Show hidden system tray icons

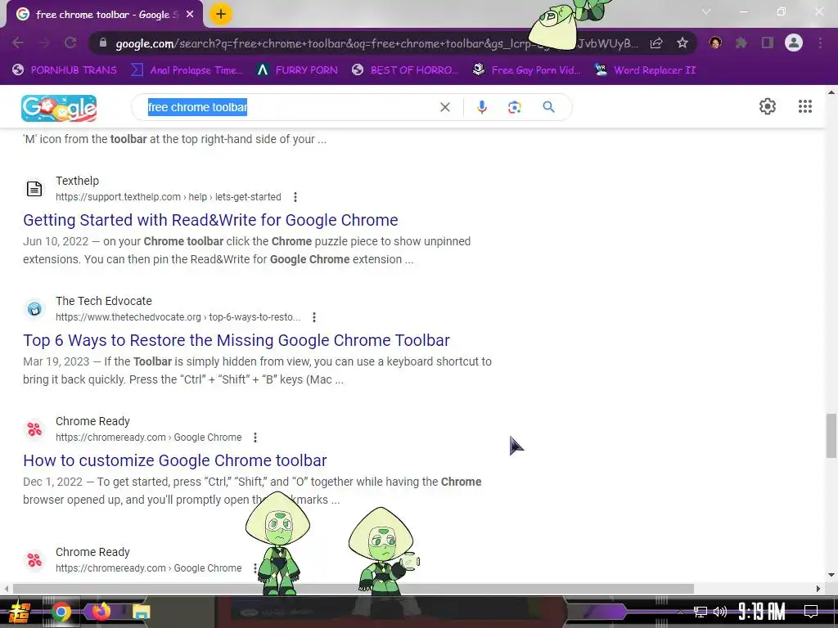(680, 612)
